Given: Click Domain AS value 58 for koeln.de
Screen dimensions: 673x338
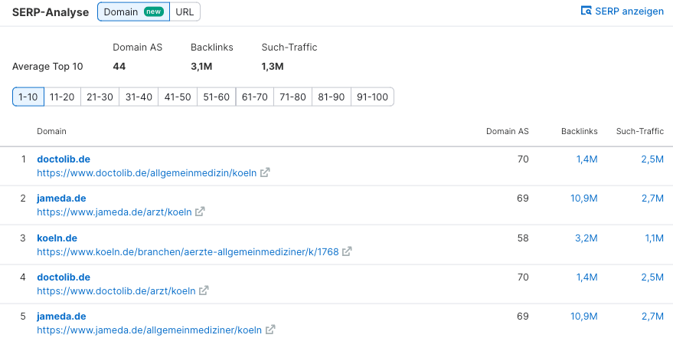Looking at the screenshot, I should pos(523,238).
